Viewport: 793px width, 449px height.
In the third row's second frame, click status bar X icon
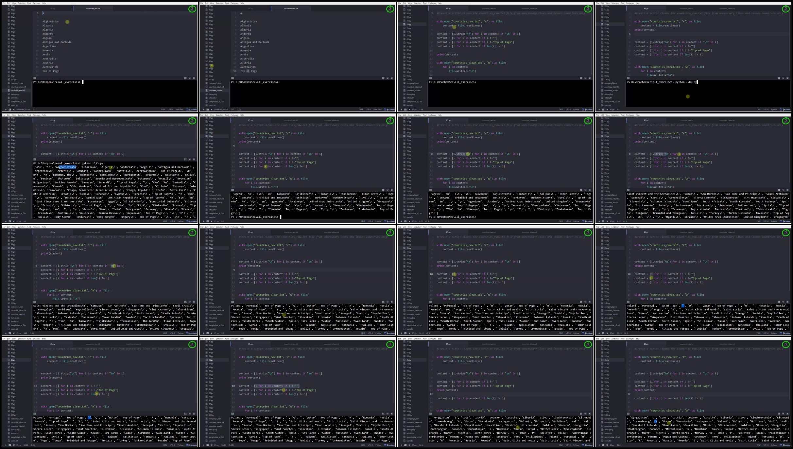(212, 333)
